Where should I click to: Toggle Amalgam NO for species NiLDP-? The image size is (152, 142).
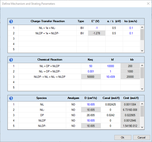click(73, 126)
